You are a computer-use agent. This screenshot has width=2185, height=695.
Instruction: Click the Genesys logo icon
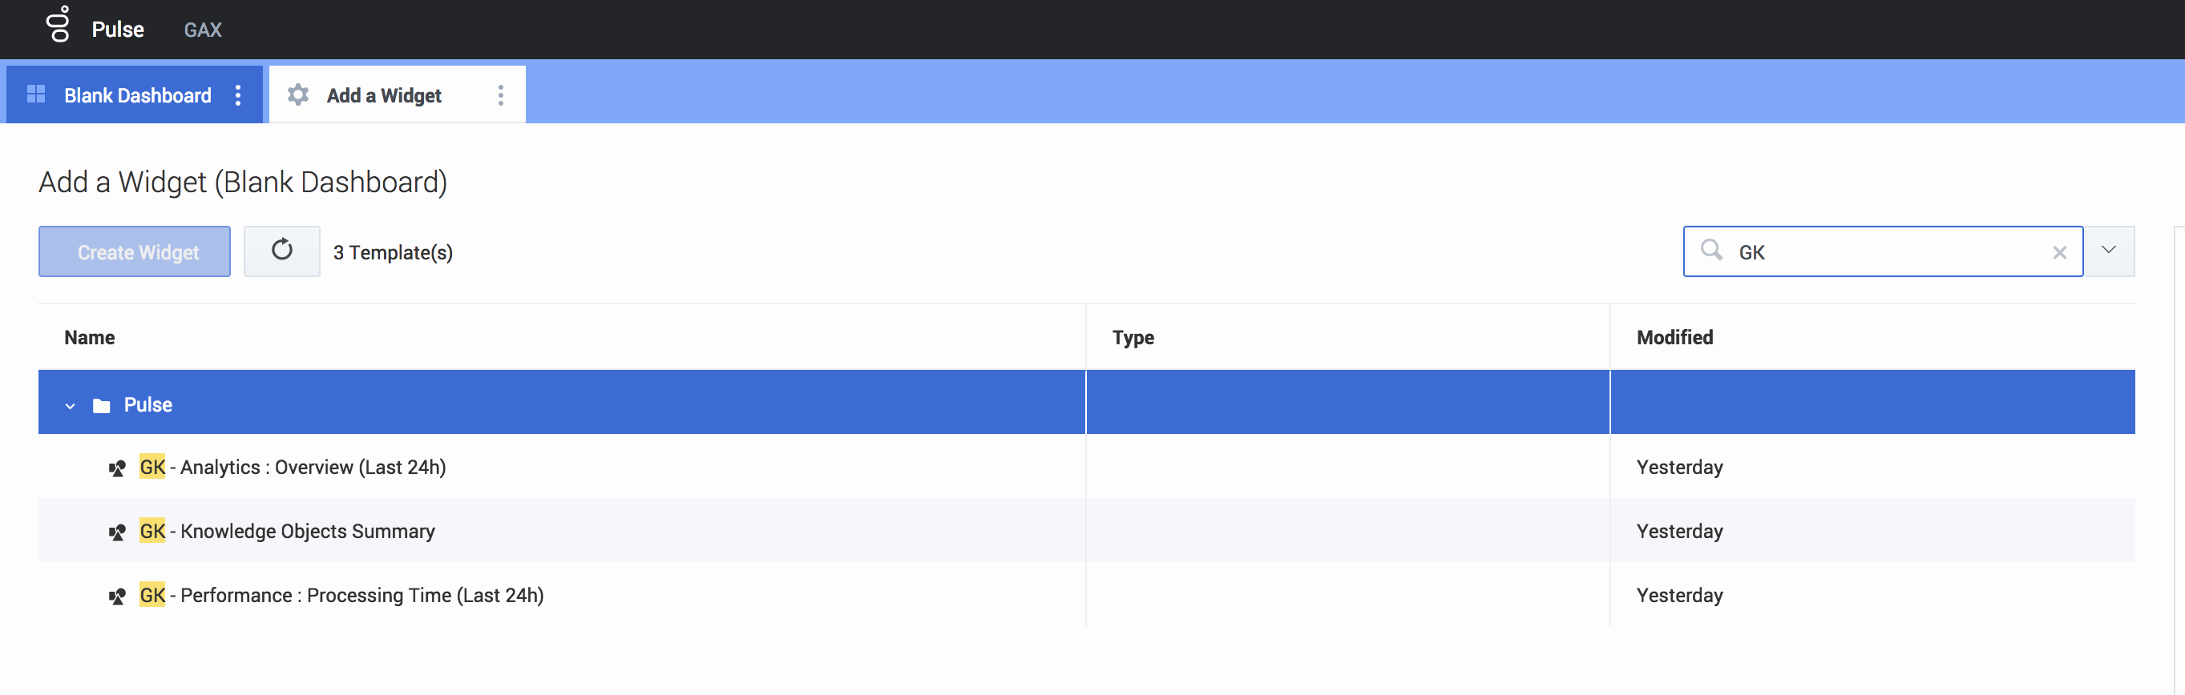coord(59,25)
